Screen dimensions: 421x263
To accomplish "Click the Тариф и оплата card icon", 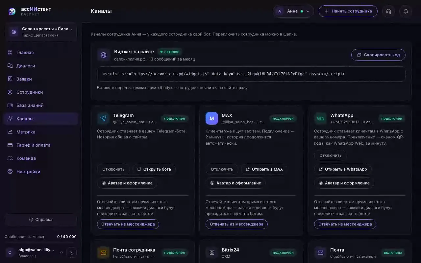I will point(10,145).
